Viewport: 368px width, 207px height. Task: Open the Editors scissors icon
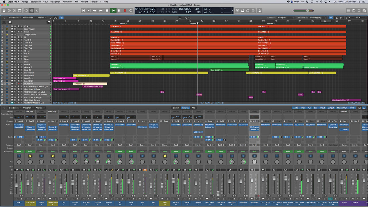[x=37, y=11]
